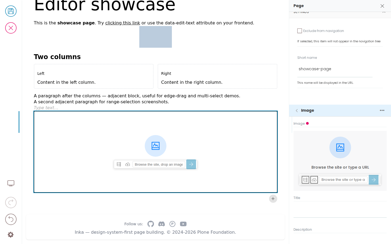Screen dimensions: 391x244
Task: Click the Title input field in sidebar
Action: tap(340, 210)
